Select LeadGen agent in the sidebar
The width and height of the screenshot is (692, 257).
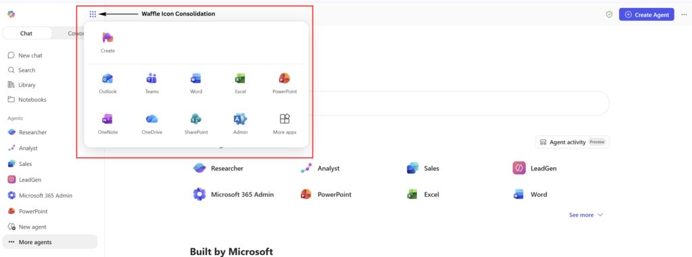24,179
